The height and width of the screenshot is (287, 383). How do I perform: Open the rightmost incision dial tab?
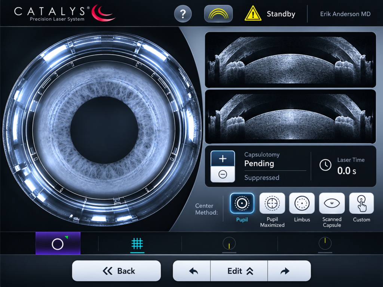click(325, 244)
